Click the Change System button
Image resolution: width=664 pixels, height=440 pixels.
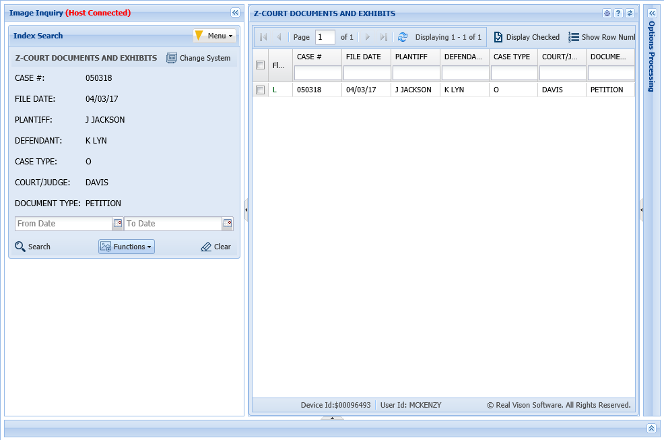pyautogui.click(x=199, y=58)
